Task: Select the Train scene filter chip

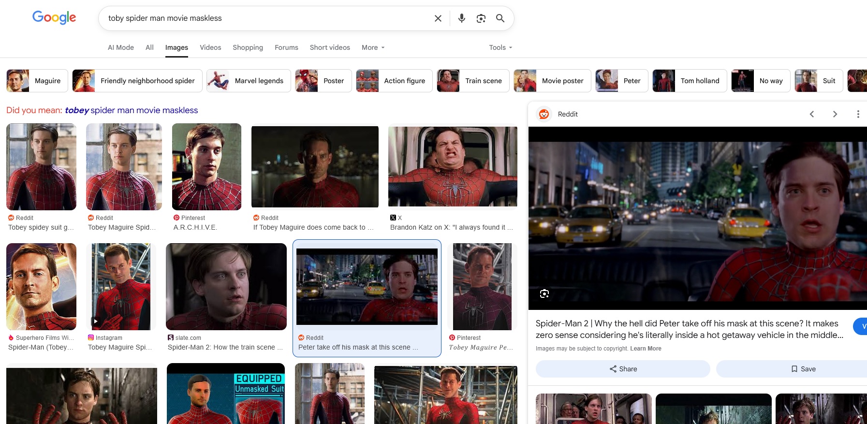Action: pos(473,81)
